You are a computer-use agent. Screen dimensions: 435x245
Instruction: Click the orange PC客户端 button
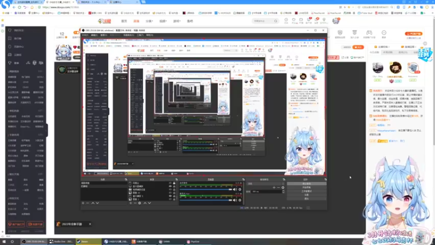[x=414, y=34]
